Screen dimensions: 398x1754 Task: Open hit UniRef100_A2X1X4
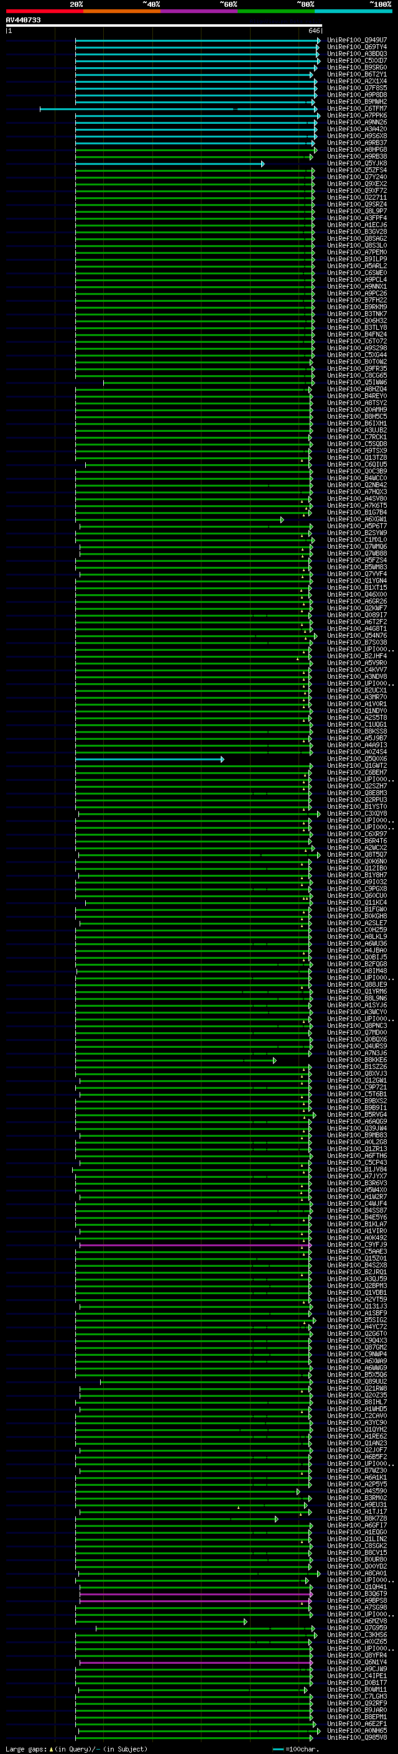tap(356, 81)
